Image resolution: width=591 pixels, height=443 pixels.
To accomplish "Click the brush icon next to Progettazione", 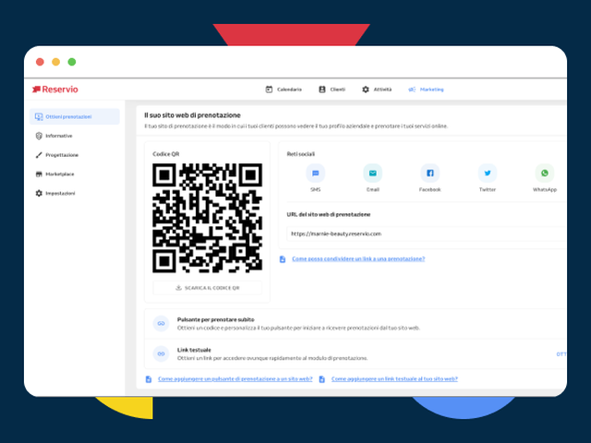I will click(x=39, y=155).
